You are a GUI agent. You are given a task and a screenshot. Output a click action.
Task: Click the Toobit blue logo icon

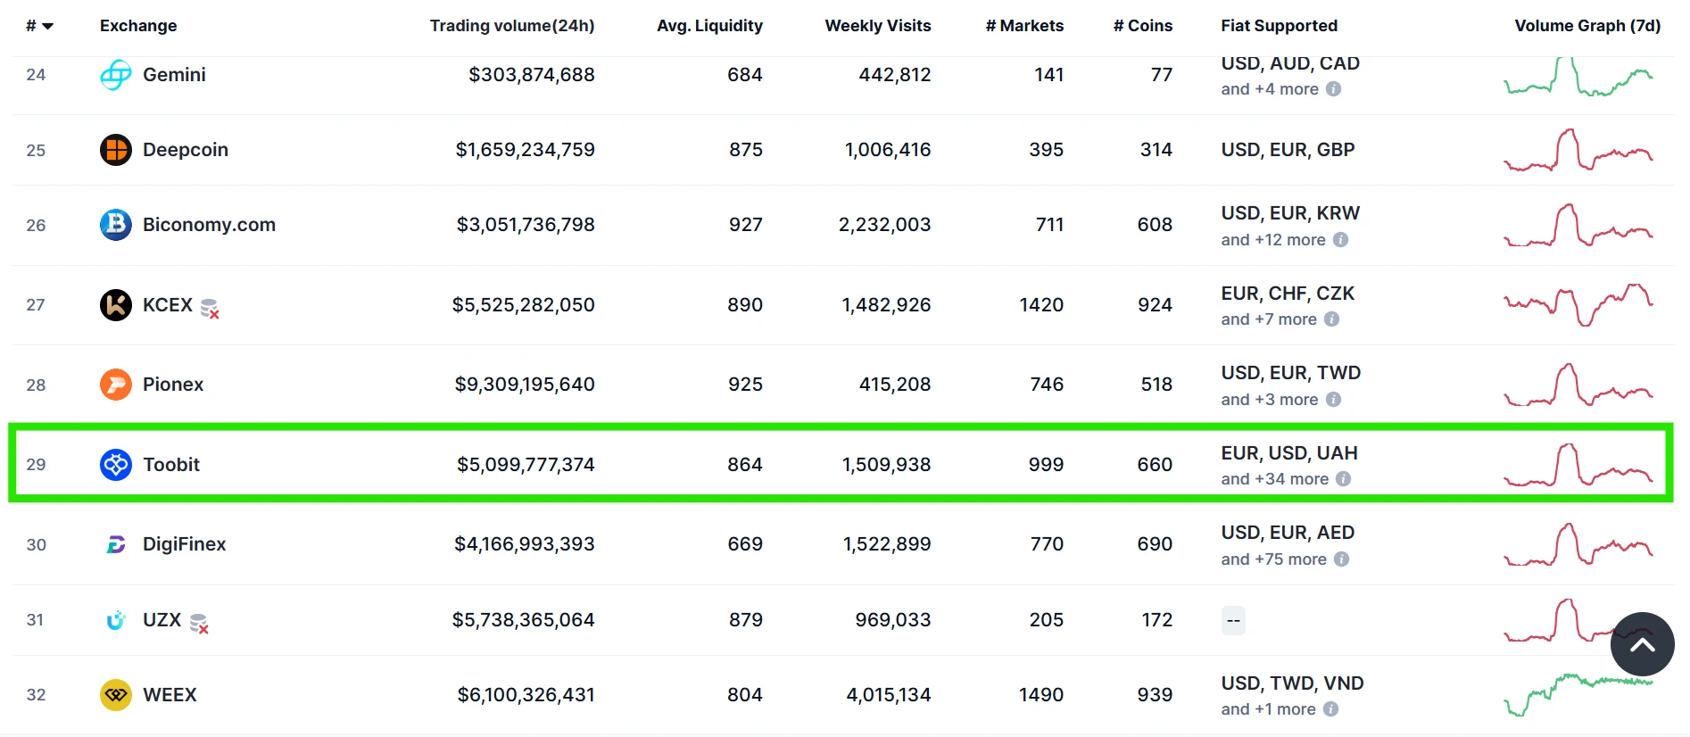[x=116, y=465]
